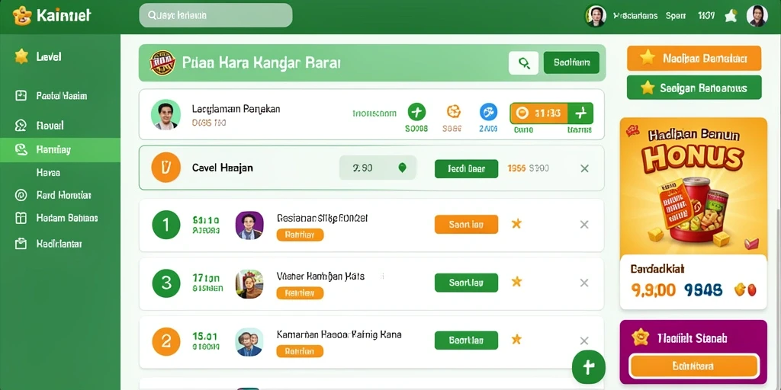Star the Kamarhan Haooar row
The width and height of the screenshot is (781, 390).
point(516,339)
